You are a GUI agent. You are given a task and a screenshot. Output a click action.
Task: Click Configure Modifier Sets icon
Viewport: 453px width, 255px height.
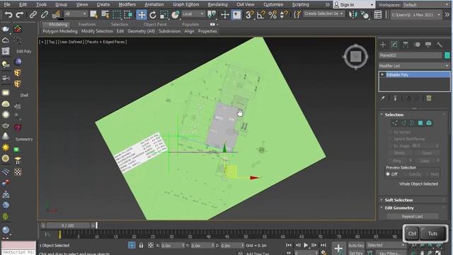point(429,98)
